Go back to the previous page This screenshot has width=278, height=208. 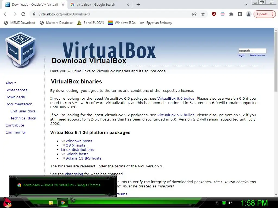click(x=6, y=14)
